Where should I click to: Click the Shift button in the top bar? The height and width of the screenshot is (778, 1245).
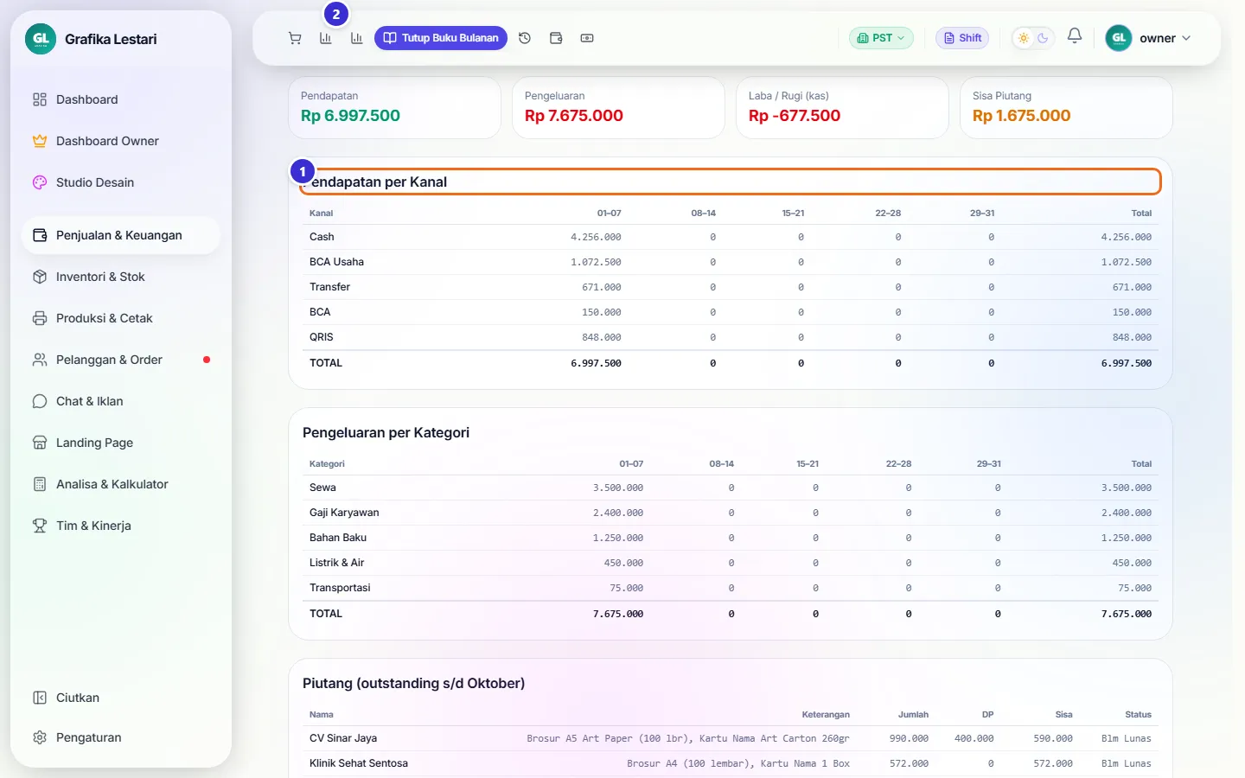pyautogui.click(x=962, y=38)
